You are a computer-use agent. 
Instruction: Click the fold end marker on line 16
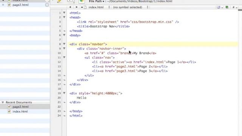(x=64, y=80)
